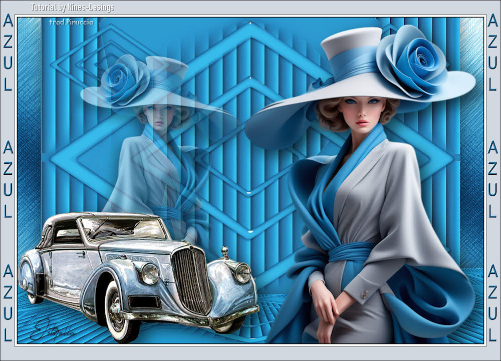
Task: Click the middle-right vertical AZUL text
Action: pyautogui.click(x=492, y=179)
